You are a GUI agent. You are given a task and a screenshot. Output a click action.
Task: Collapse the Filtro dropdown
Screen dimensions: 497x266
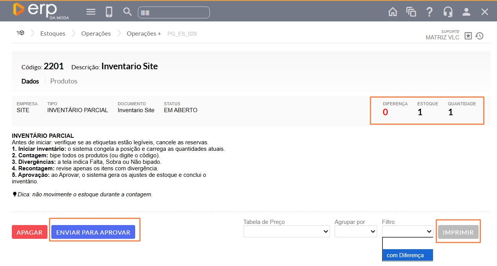coord(407,232)
